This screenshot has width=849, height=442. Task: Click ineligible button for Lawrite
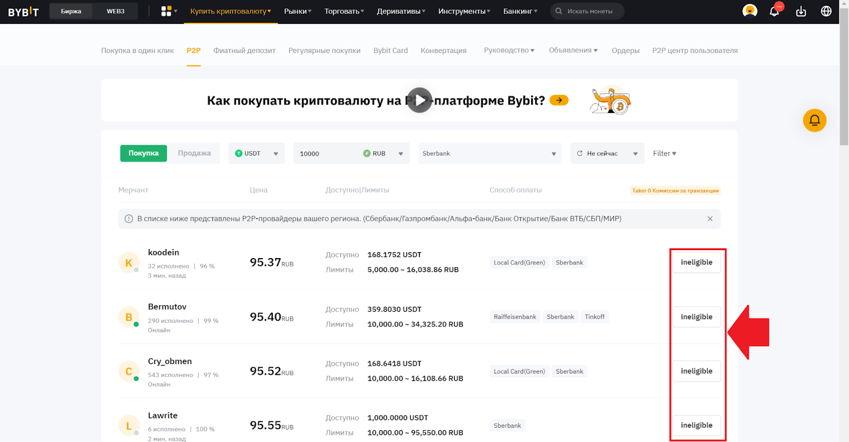697,425
